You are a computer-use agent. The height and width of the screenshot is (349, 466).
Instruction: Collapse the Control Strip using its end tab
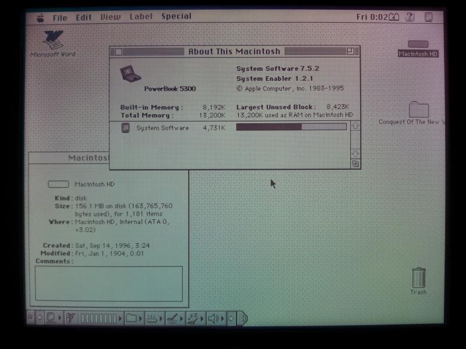tap(242, 319)
